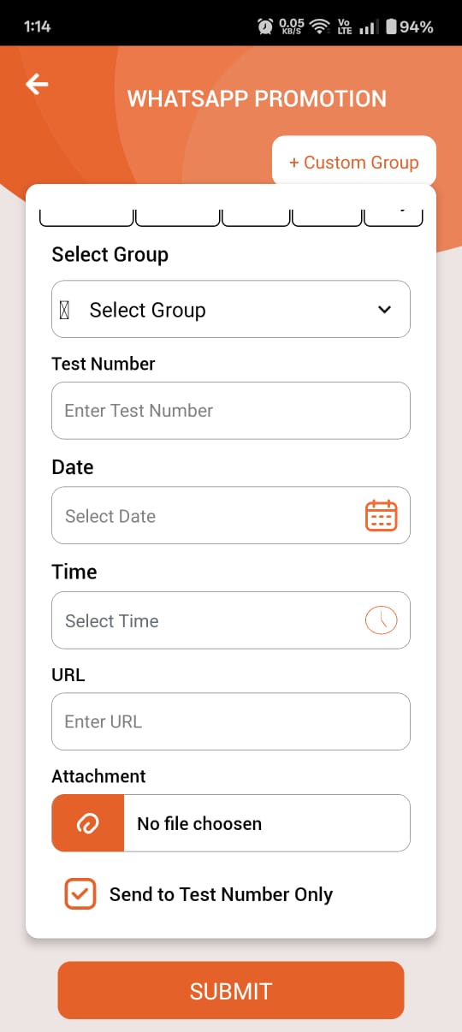This screenshot has width=462, height=1032.
Task: Tap the signal strength icon in status bar
Action: [369, 27]
